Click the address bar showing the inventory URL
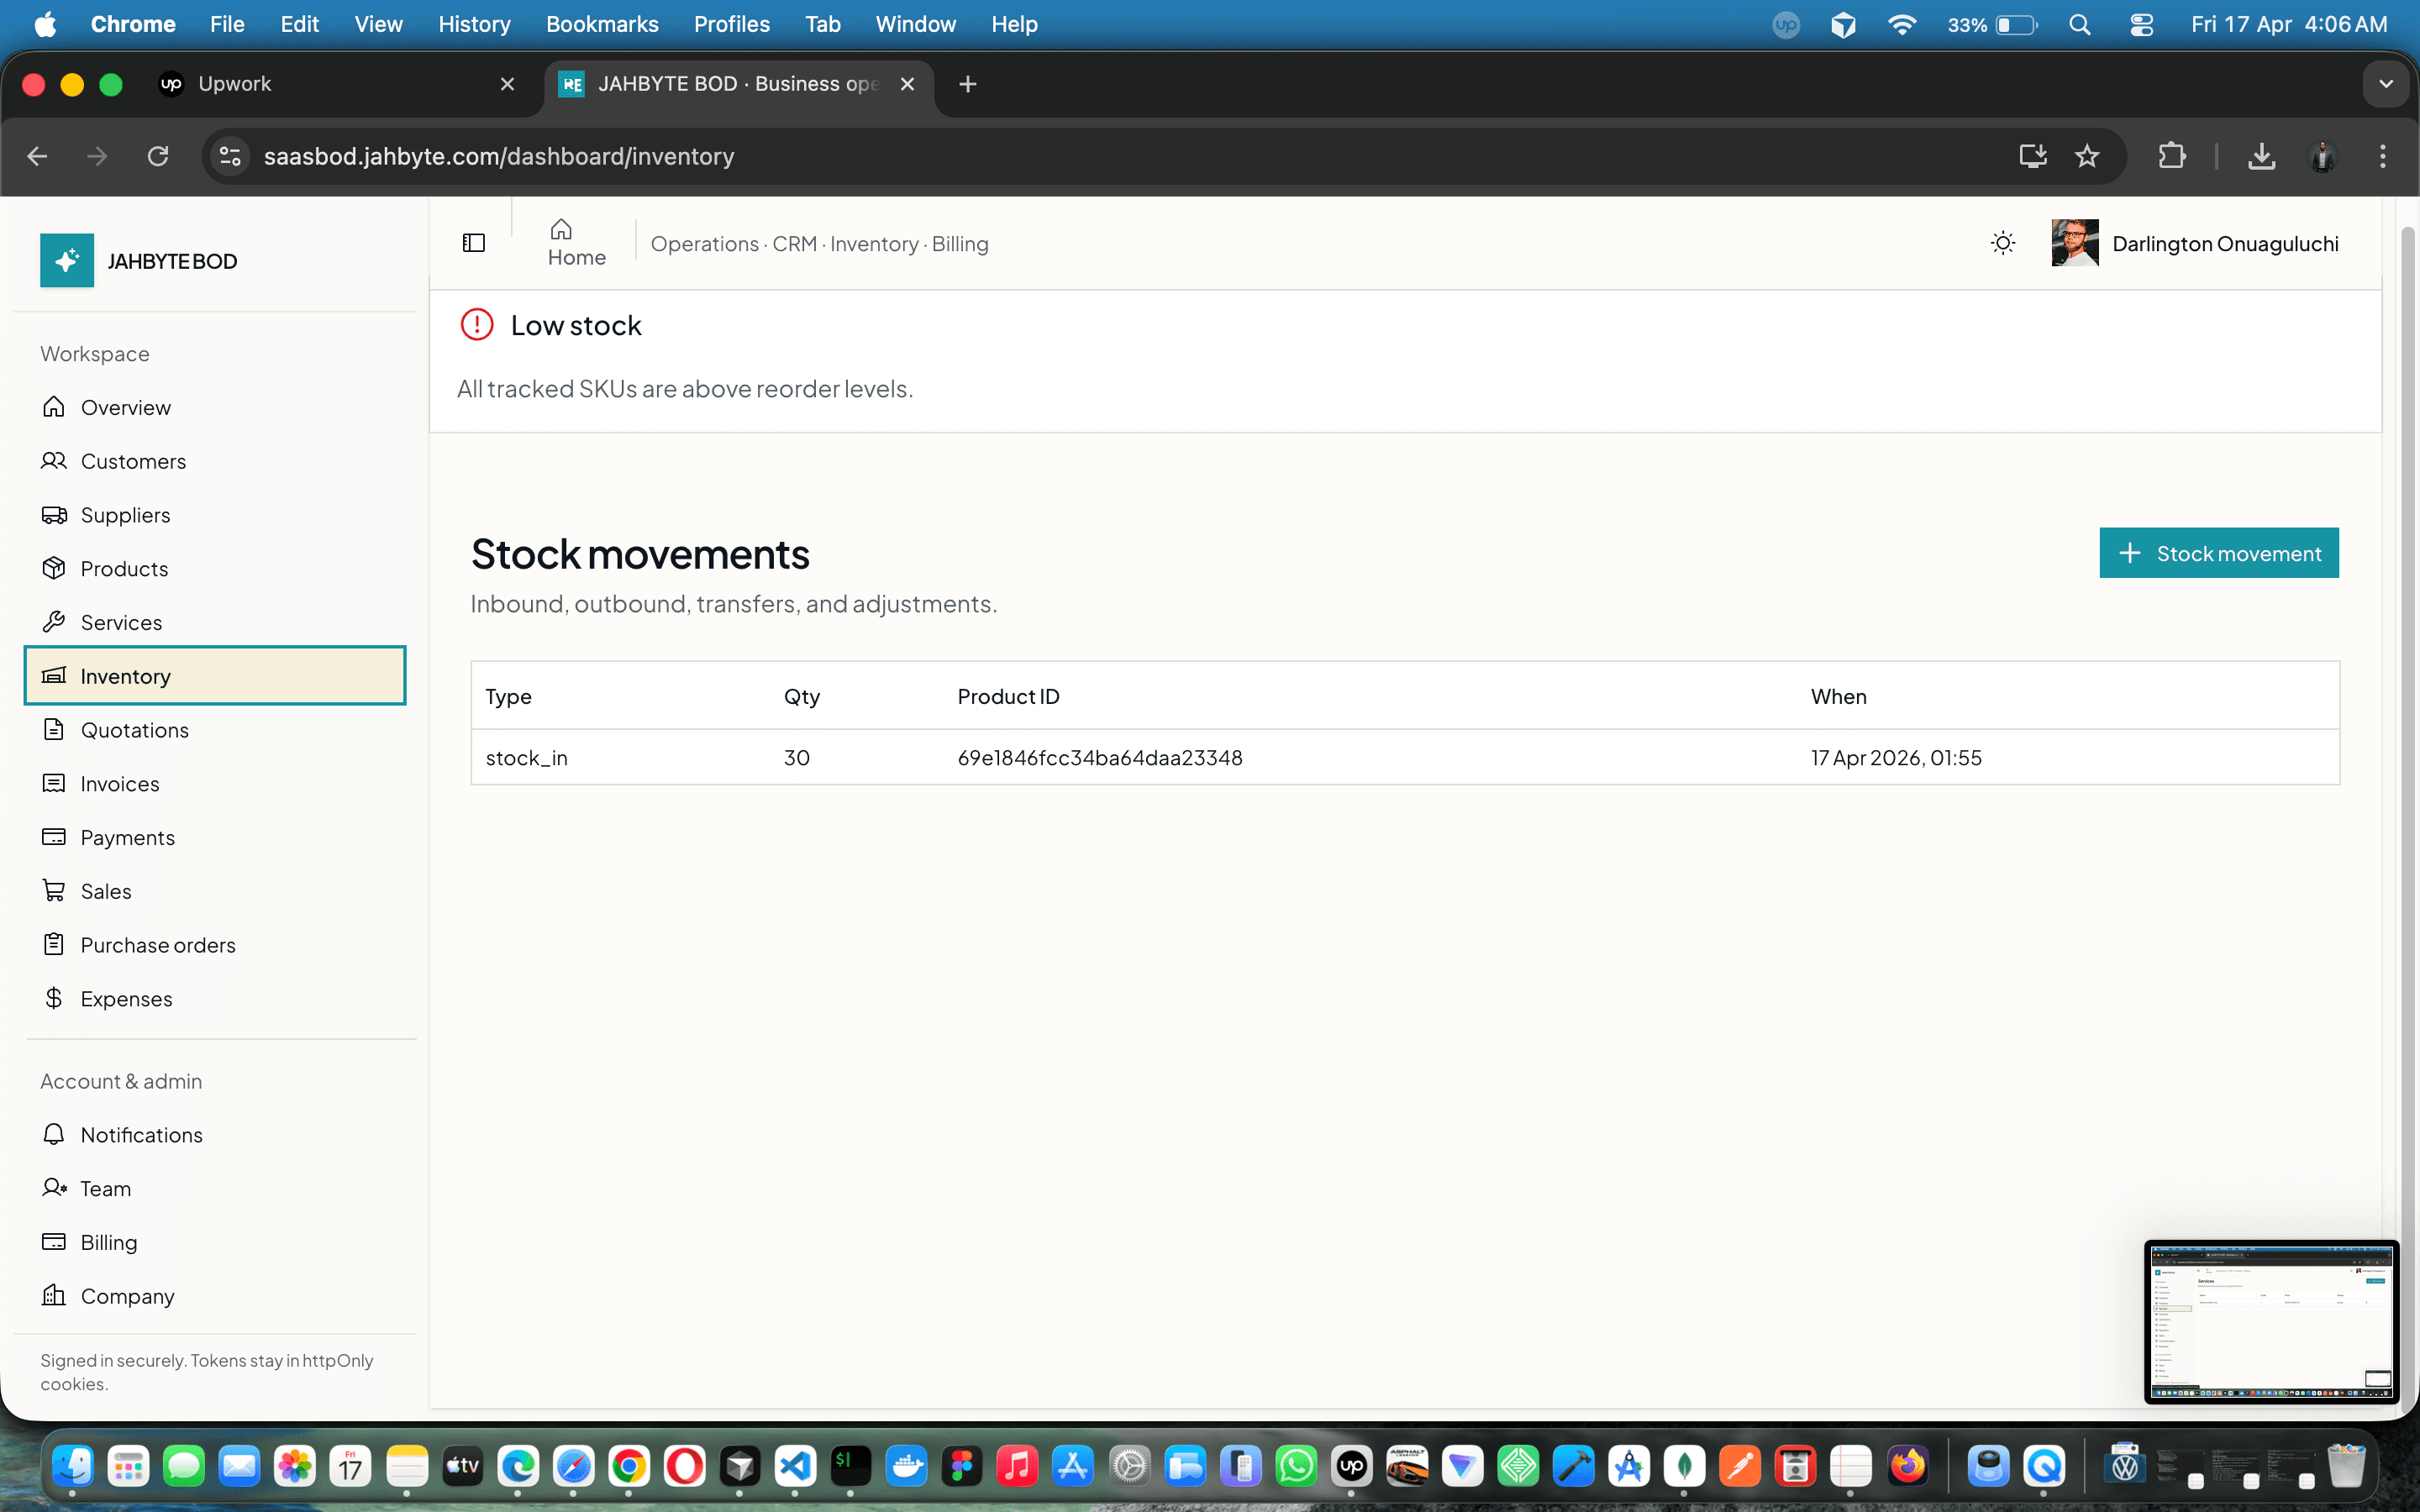This screenshot has height=1512, width=2420. (x=498, y=156)
